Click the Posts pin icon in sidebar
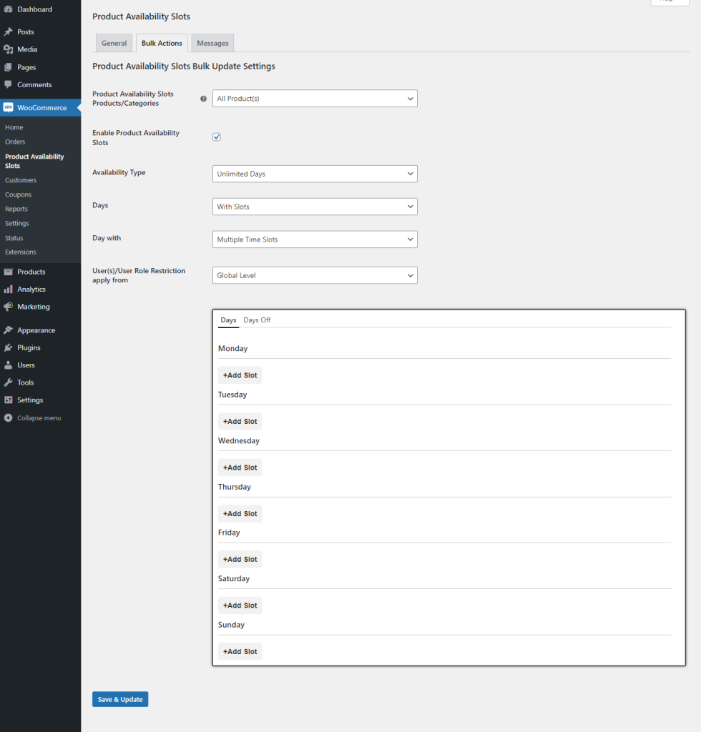 click(x=9, y=32)
